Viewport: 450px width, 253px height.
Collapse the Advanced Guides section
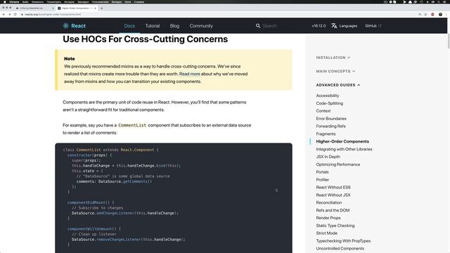click(x=338, y=85)
